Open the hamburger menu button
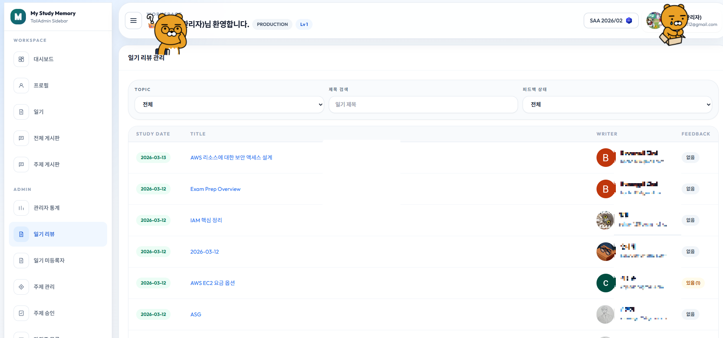Image resolution: width=723 pixels, height=338 pixels. pyautogui.click(x=133, y=21)
